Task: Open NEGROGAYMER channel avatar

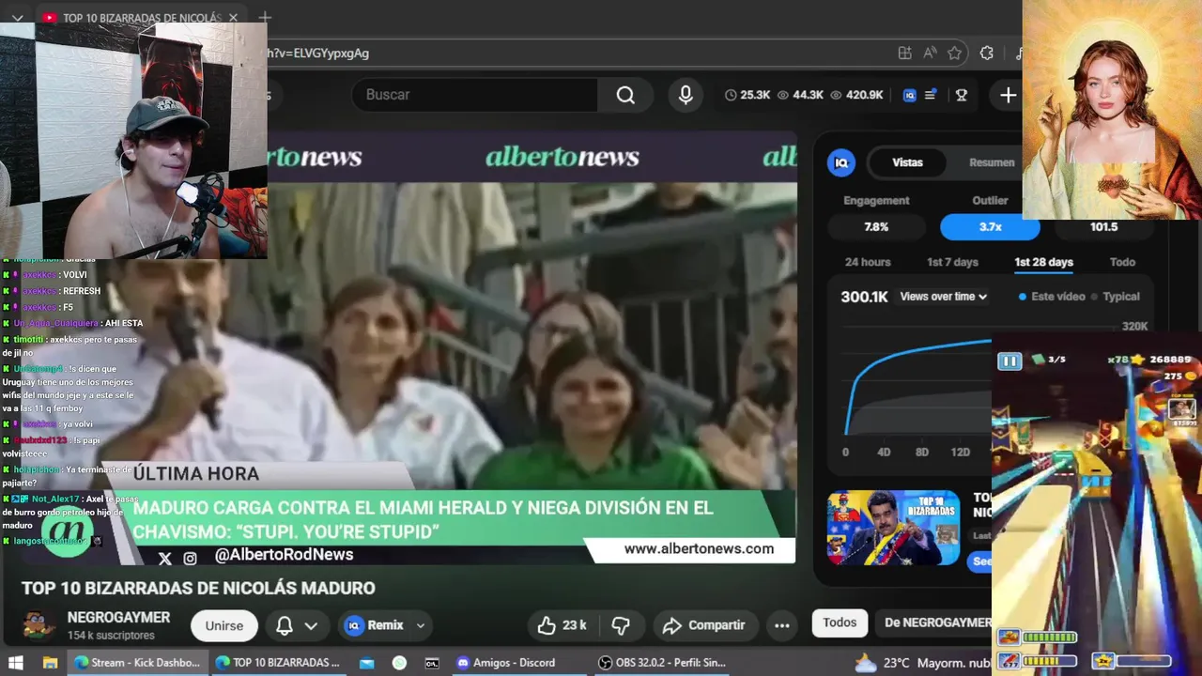Action: (37, 625)
